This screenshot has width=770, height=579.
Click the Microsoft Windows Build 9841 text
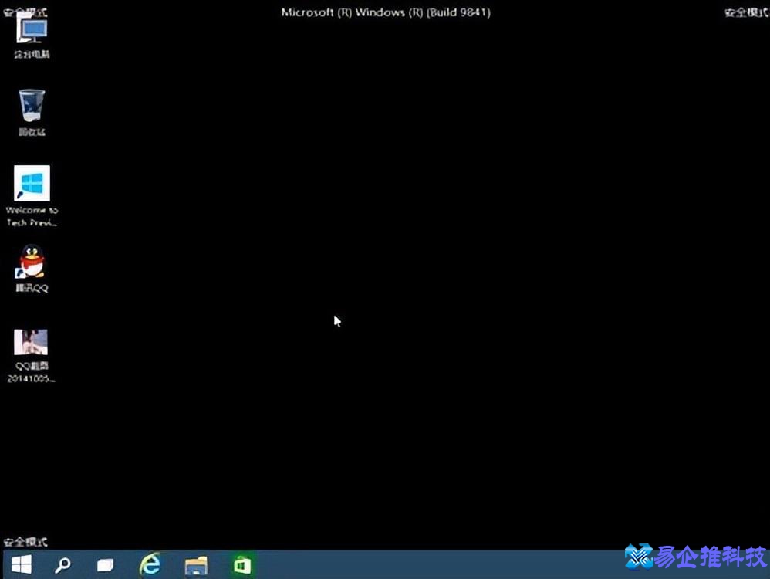(385, 12)
